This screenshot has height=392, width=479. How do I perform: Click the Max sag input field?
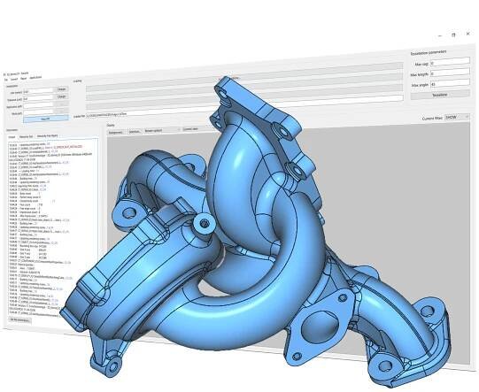[x=450, y=63]
